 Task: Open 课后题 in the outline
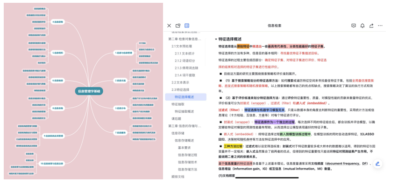pyautogui.click(x=177, y=119)
